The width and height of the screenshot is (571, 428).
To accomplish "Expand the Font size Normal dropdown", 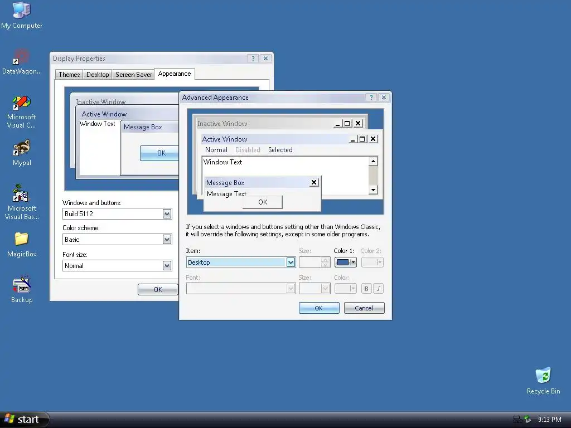I will 167,266.
